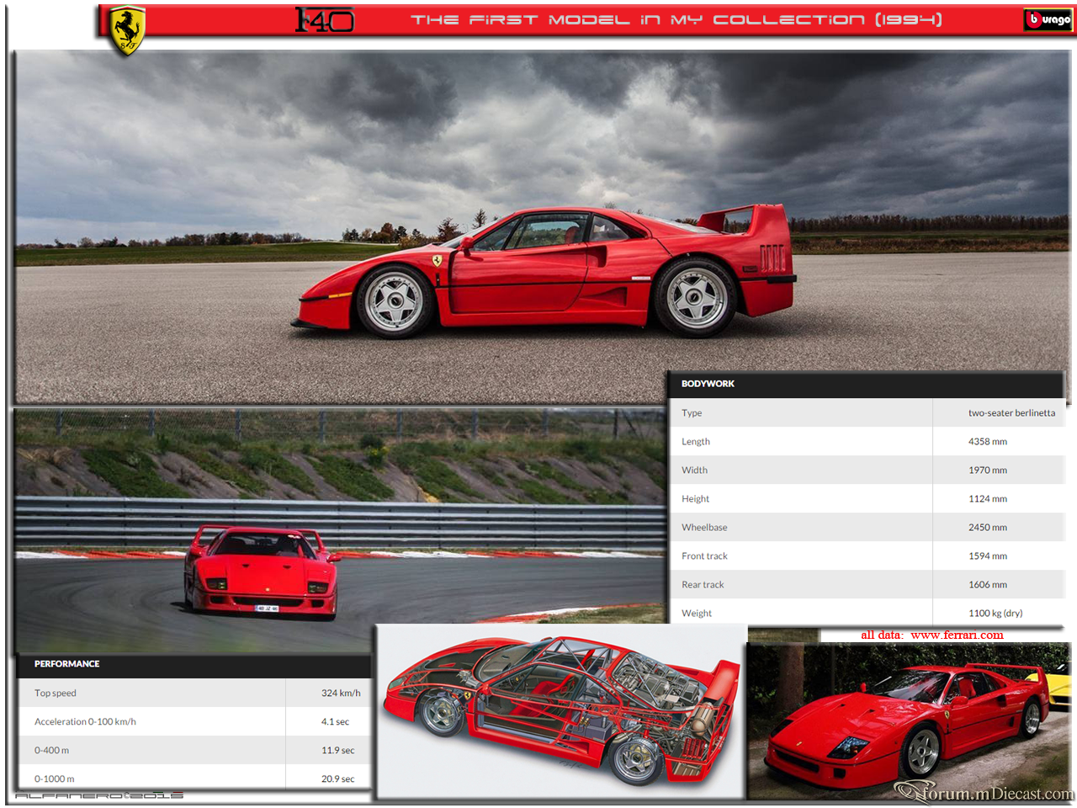Click the Ferrari prancing horse shield logo
Image resolution: width=1077 pixels, height=808 pixels.
coord(128,31)
